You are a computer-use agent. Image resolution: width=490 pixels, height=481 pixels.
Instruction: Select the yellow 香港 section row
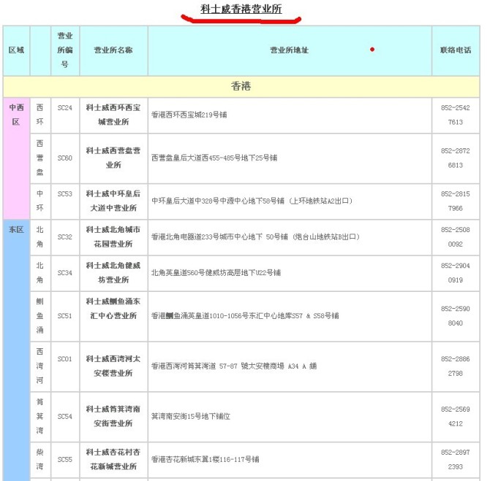(241, 86)
